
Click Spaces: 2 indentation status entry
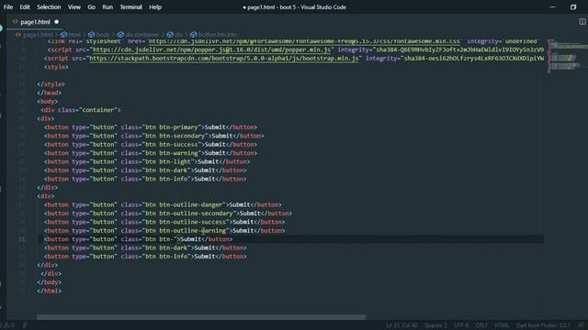click(435, 325)
